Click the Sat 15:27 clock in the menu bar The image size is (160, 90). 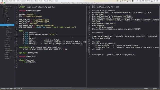147,1
